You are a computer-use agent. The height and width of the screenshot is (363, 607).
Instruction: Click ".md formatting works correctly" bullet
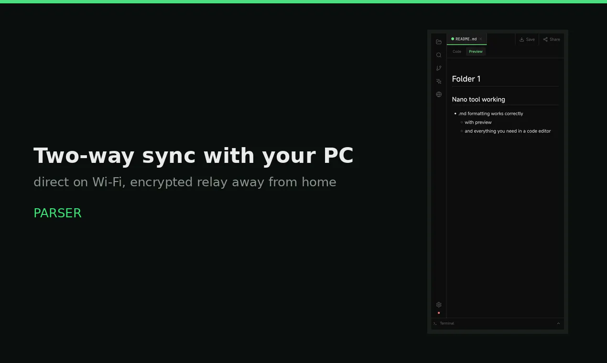pos(490,114)
